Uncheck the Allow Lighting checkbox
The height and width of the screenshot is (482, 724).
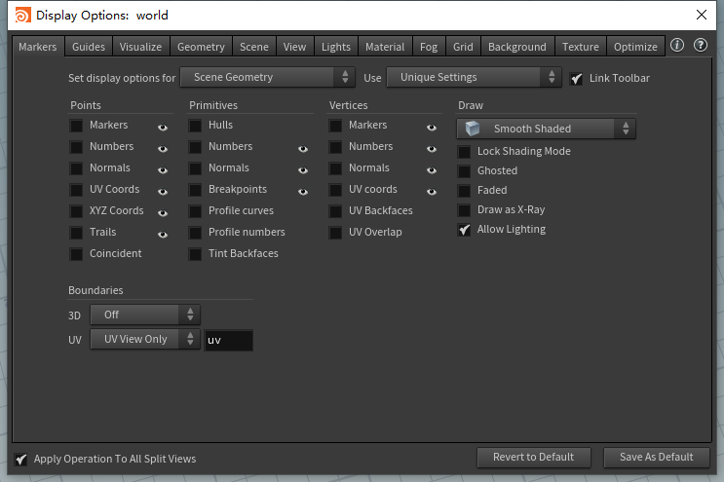pyautogui.click(x=465, y=230)
